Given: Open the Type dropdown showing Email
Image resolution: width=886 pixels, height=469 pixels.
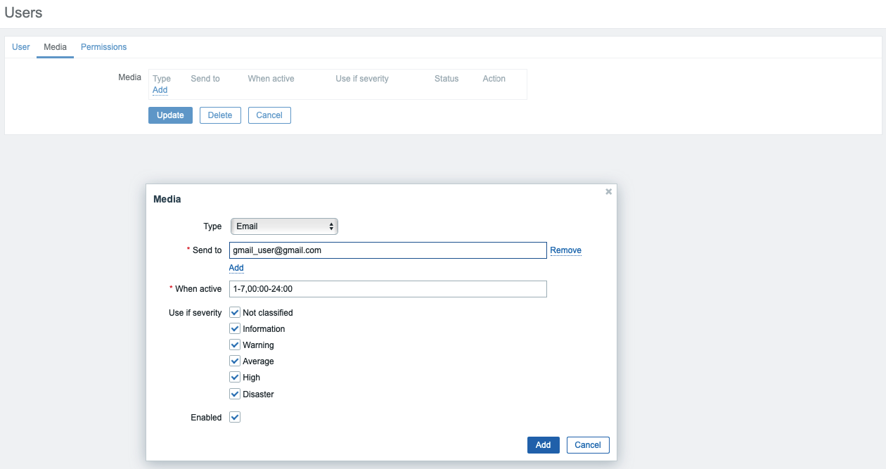Looking at the screenshot, I should tap(284, 226).
